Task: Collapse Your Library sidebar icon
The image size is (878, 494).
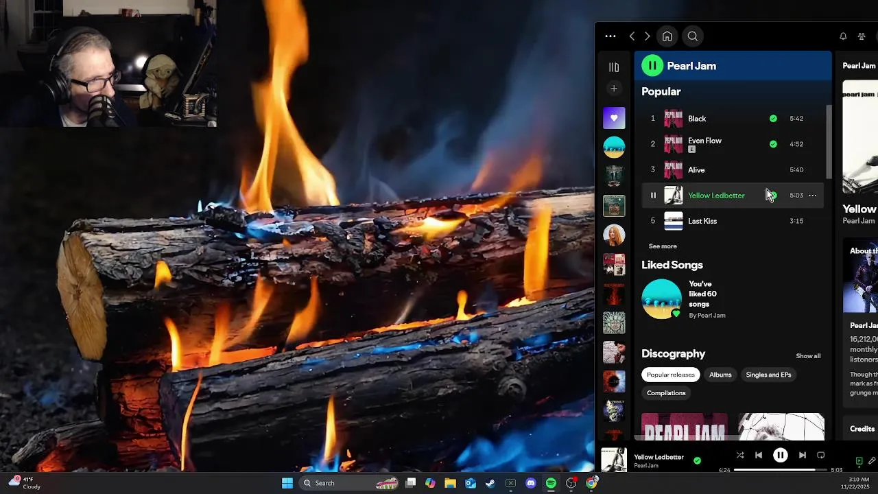Action: tap(614, 67)
